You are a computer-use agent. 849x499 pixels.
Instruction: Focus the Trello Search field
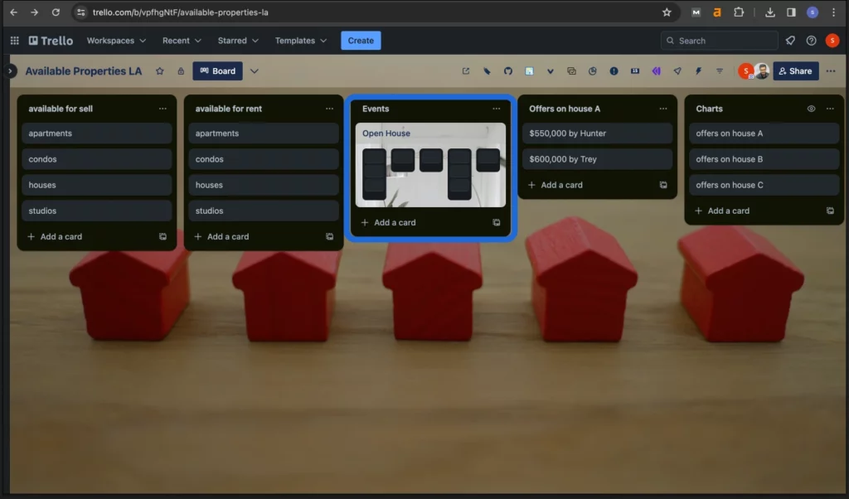pyautogui.click(x=719, y=41)
